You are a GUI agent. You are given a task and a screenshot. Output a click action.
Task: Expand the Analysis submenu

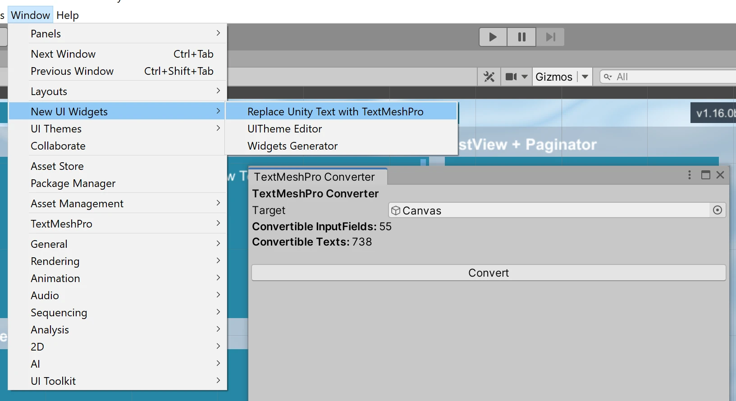click(x=118, y=330)
